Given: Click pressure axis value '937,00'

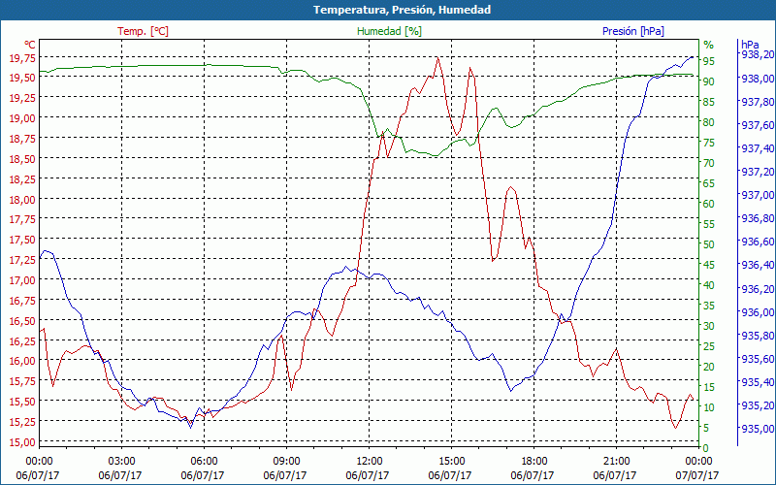Looking at the screenshot, I should (758, 195).
